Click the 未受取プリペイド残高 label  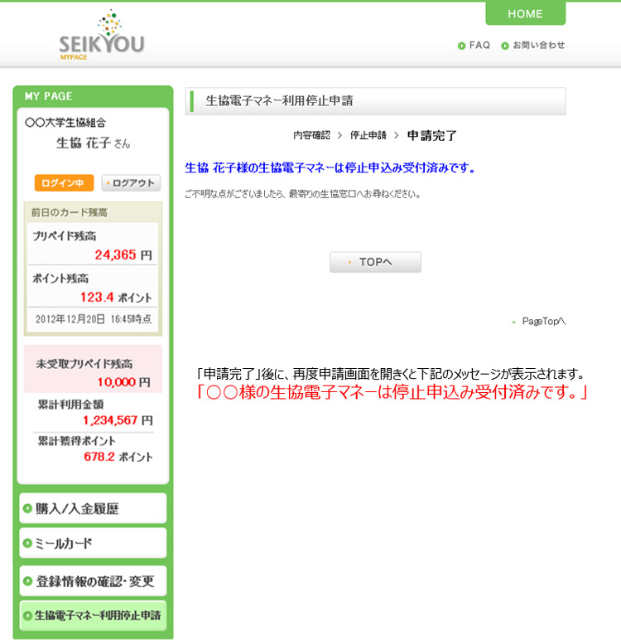point(84,364)
